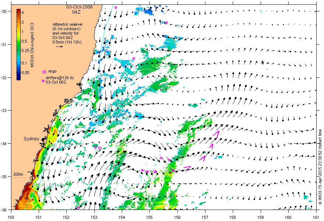This screenshot has width=324, height=221.
Task: Click the Sydney city label
Action: [x=31, y=139]
